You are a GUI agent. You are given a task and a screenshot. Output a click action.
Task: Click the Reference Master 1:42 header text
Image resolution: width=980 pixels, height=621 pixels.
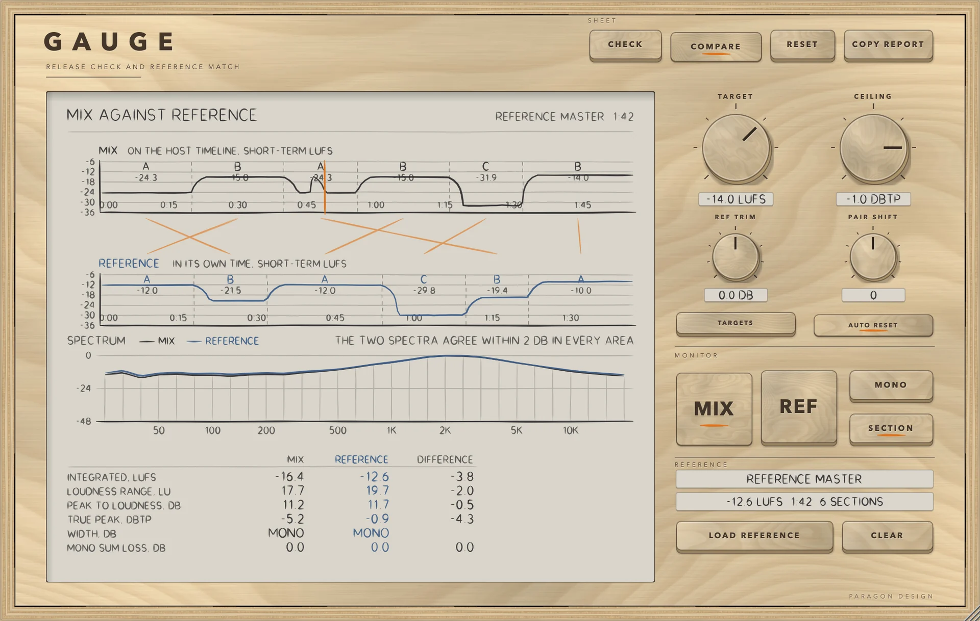(565, 117)
